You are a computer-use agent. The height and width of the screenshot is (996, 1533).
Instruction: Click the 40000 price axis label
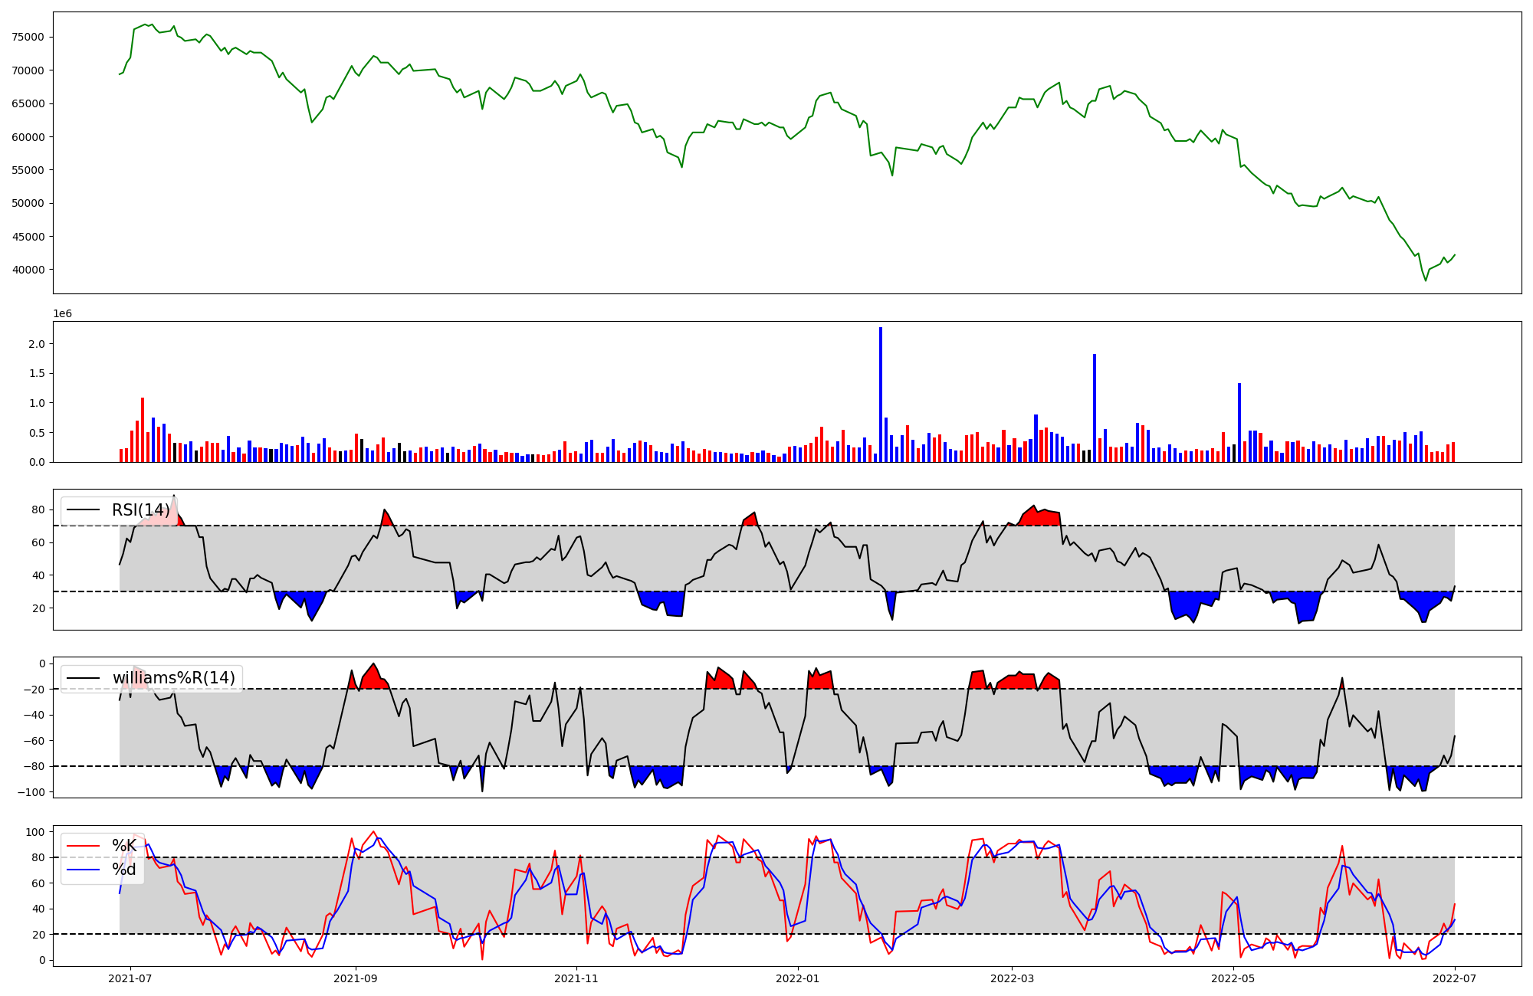[28, 270]
